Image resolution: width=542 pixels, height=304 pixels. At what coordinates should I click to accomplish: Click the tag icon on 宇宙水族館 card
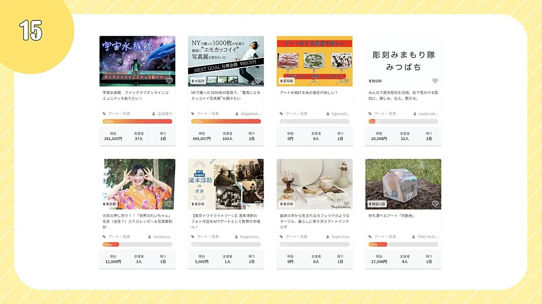tap(104, 113)
